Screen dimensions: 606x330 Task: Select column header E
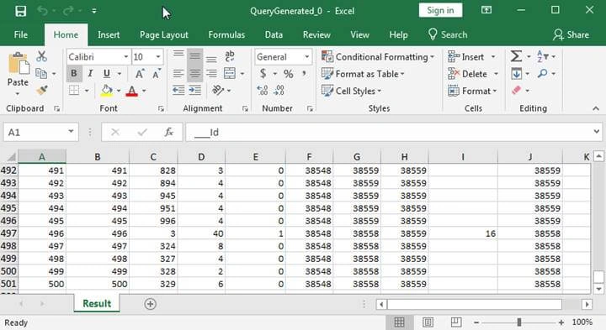pyautogui.click(x=256, y=157)
